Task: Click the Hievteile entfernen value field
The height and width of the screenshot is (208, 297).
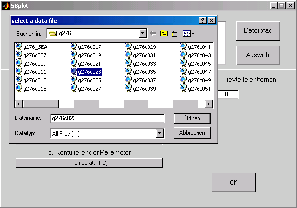Action: 227,94
